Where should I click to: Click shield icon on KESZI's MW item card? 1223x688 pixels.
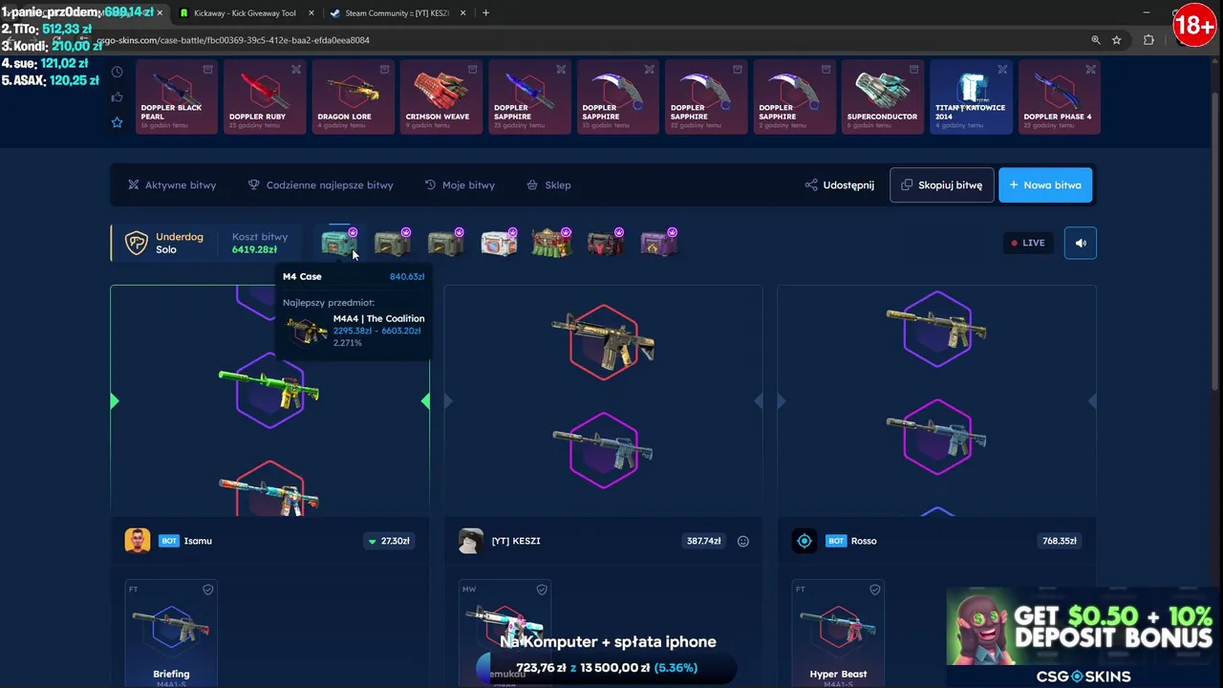click(x=542, y=590)
